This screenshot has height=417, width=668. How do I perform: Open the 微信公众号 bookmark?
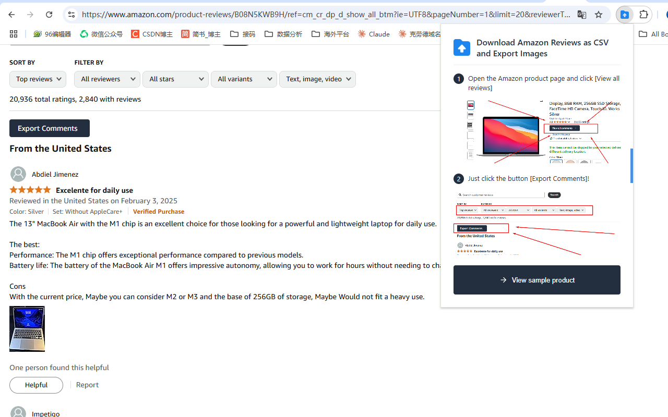pyautogui.click(x=101, y=34)
